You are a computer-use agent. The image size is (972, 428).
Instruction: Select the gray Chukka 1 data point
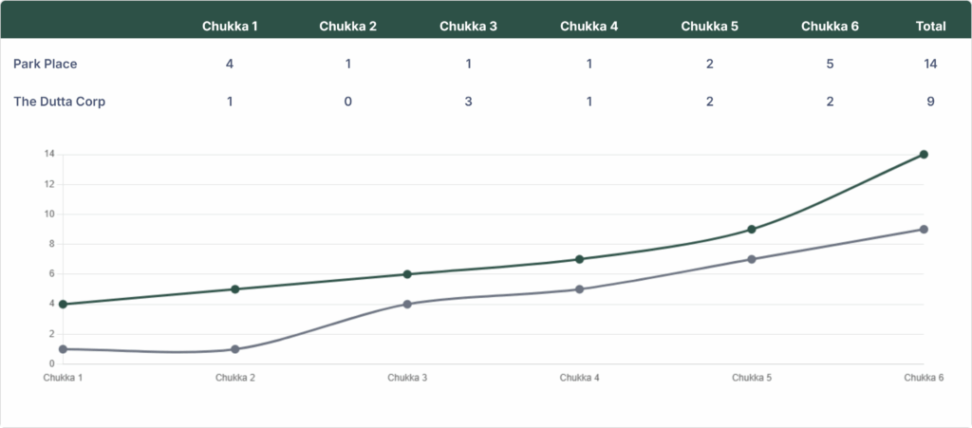coord(63,349)
